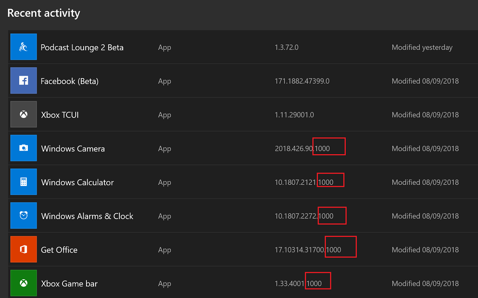Select Alarms & Clock version 10.1807.2272.1000

[x=304, y=216]
